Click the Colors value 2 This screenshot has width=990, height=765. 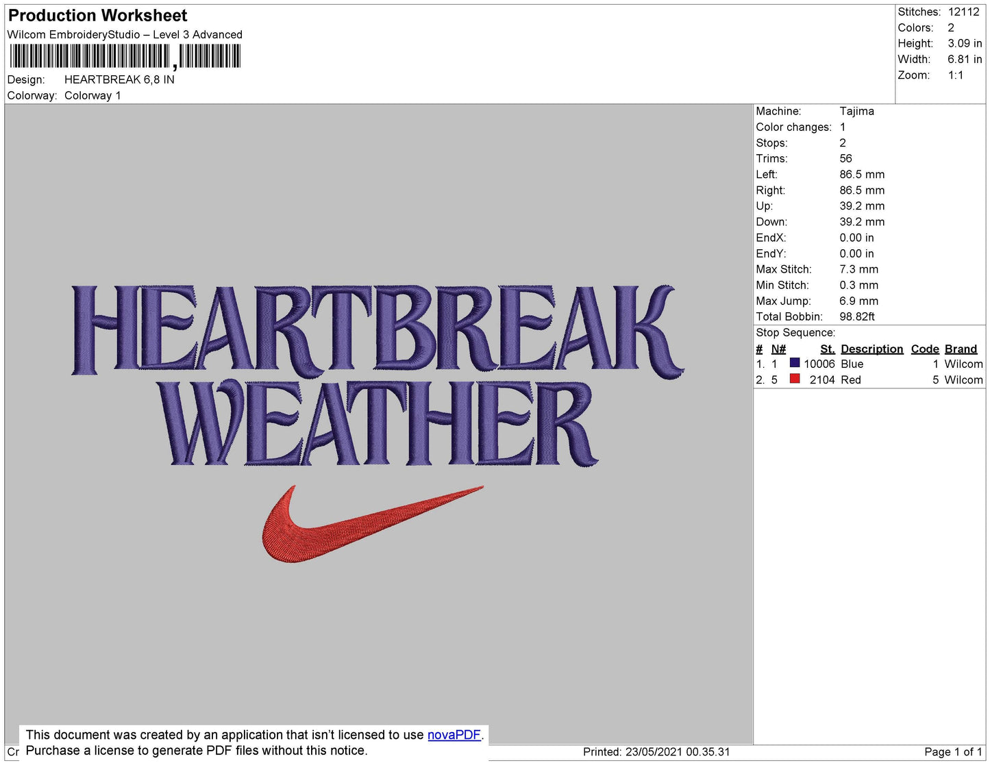coord(951,27)
